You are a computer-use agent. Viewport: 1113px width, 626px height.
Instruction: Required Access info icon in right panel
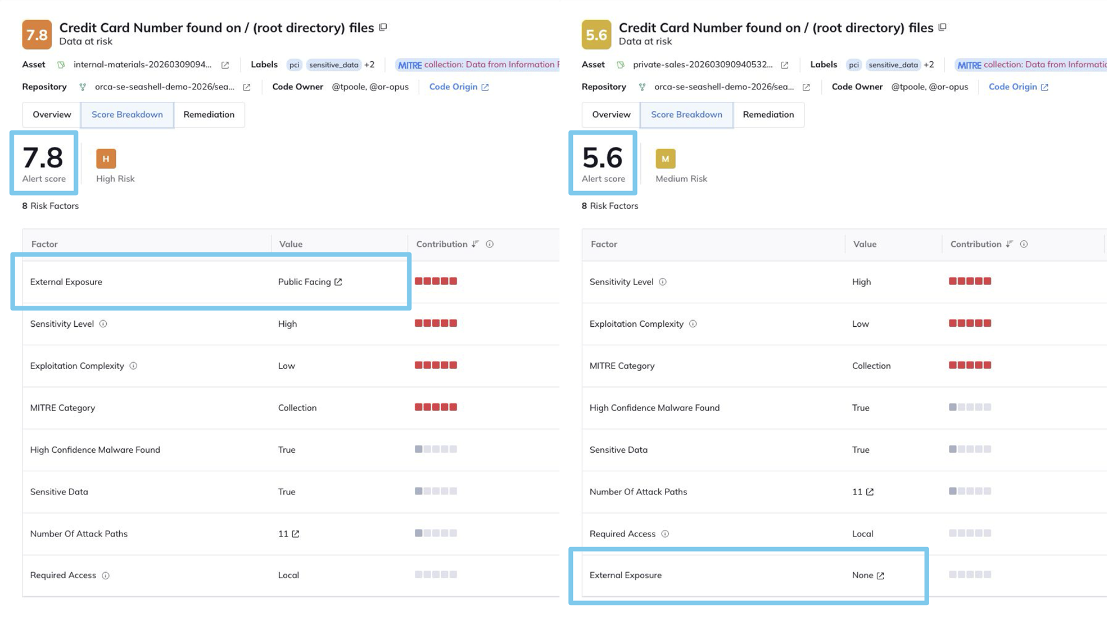[x=665, y=534]
